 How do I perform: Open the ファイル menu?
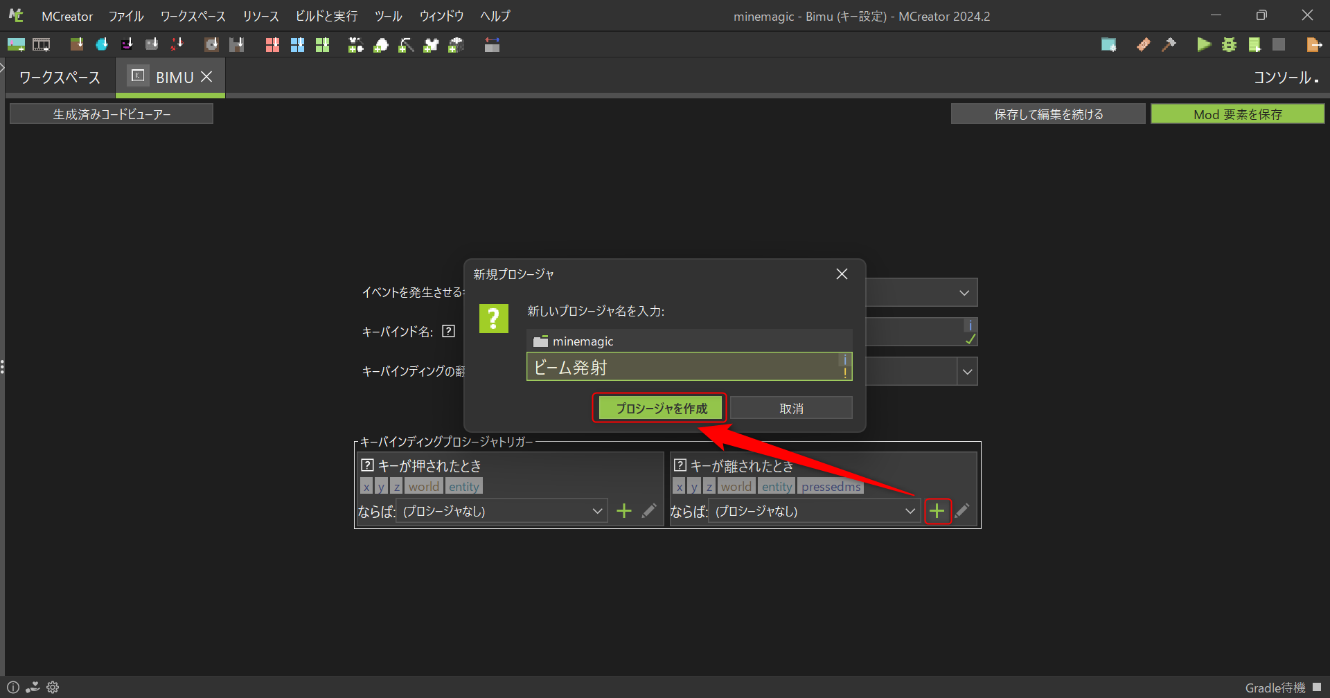pyautogui.click(x=126, y=16)
